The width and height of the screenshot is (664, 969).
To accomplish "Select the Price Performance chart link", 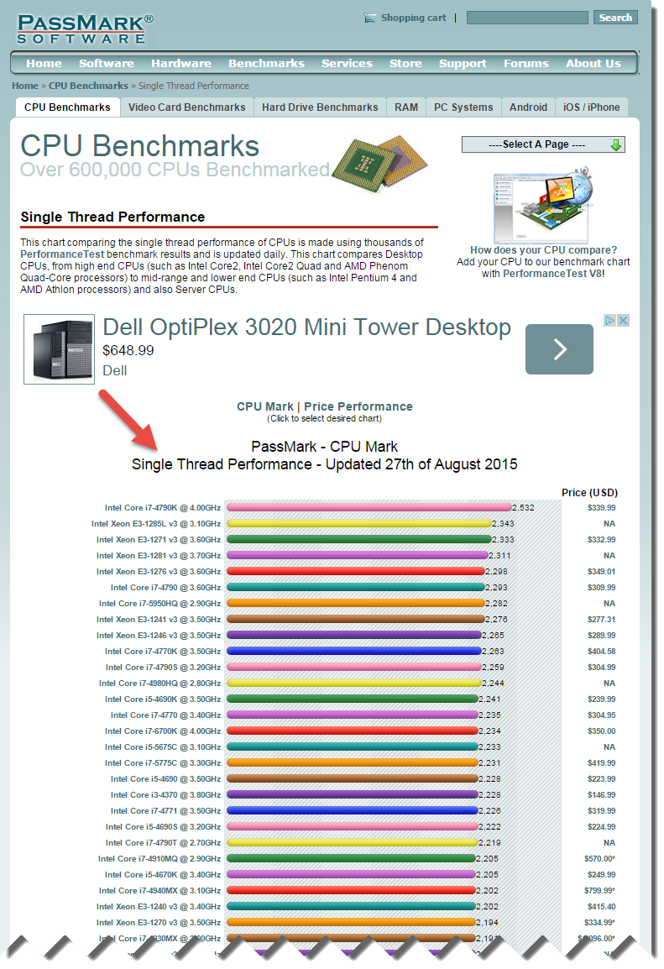I will click(358, 406).
